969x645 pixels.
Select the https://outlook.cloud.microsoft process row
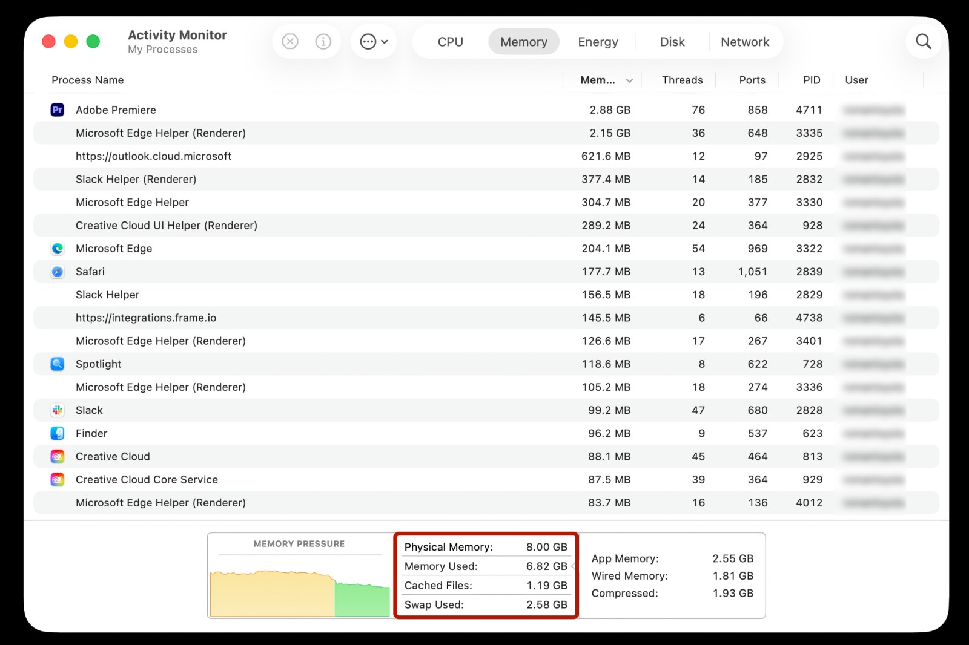tap(153, 156)
